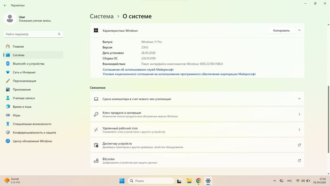Click install date 26.03.2026
This screenshot has width=330, height=186.
(148, 53)
